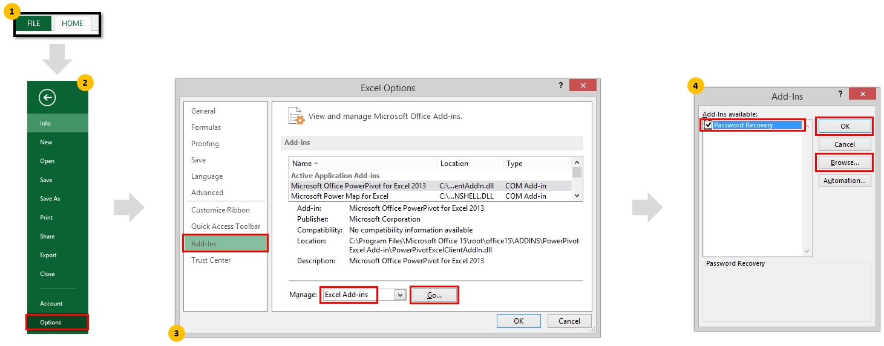Select Formulas category in Excel Options
The width and height of the screenshot is (884, 346).
tap(225, 127)
